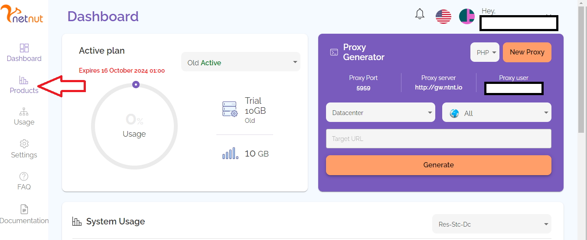
Task: Open the Products sidebar icon
Action: click(23, 80)
